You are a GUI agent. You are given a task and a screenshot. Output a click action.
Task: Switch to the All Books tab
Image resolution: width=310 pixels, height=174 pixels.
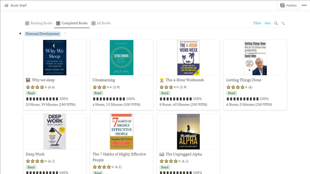[104, 23]
